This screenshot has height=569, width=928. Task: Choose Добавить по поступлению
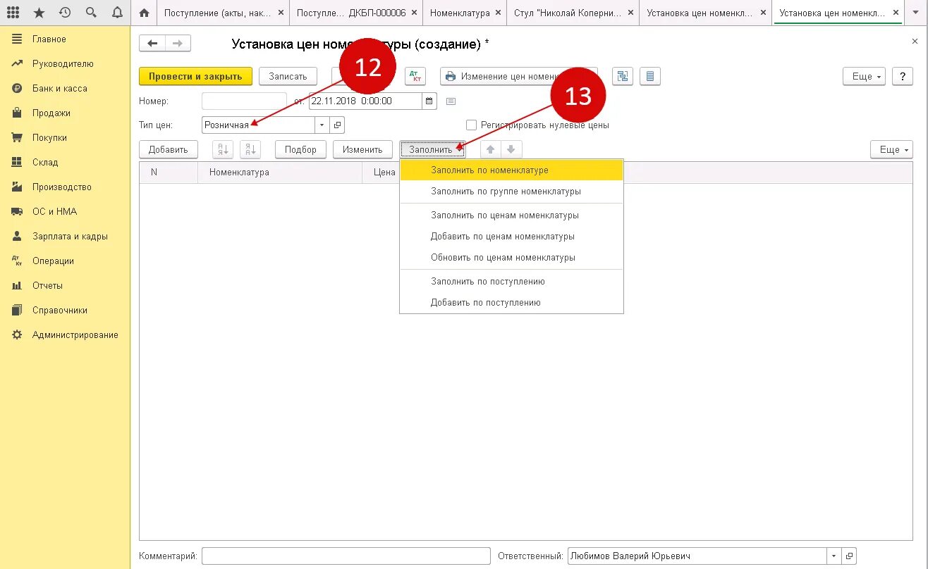(x=511, y=302)
